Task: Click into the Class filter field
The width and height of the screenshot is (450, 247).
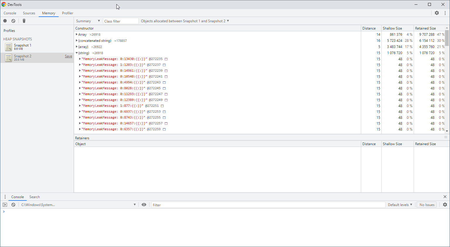Action: coord(120,21)
